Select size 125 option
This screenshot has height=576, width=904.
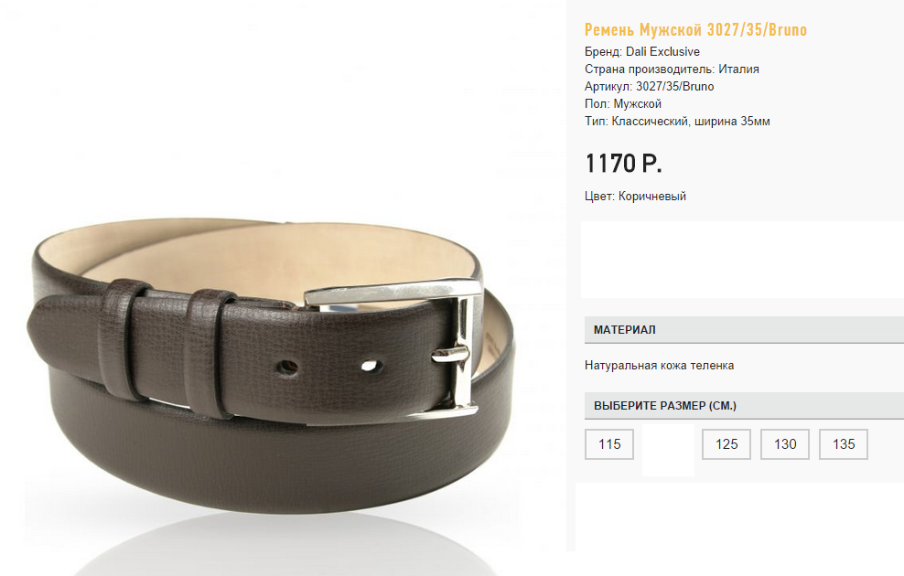click(x=726, y=444)
